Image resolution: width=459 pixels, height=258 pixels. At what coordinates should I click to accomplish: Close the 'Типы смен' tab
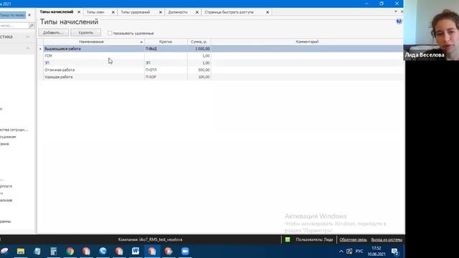tap(113, 12)
